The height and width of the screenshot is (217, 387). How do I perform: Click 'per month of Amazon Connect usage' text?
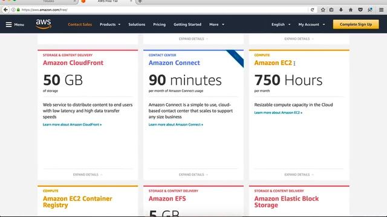(x=176, y=91)
